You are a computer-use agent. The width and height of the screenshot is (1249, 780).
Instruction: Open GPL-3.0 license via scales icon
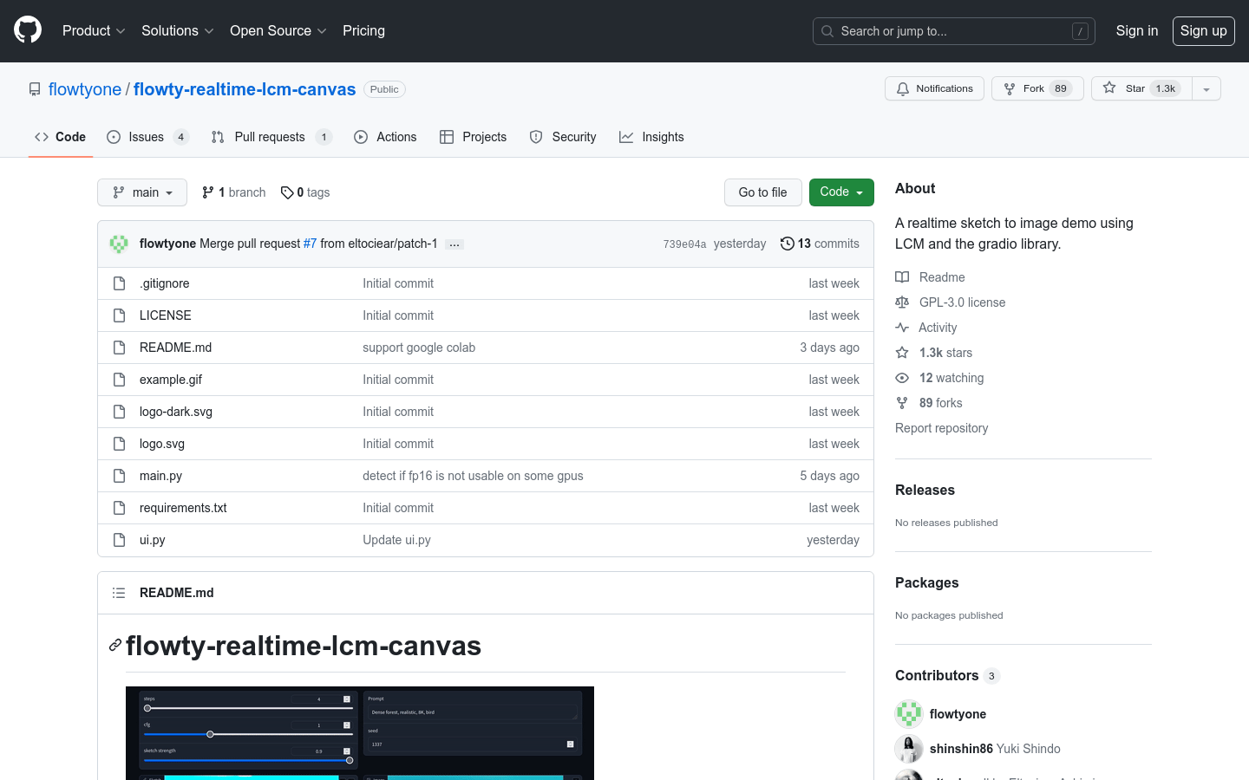click(x=902, y=302)
